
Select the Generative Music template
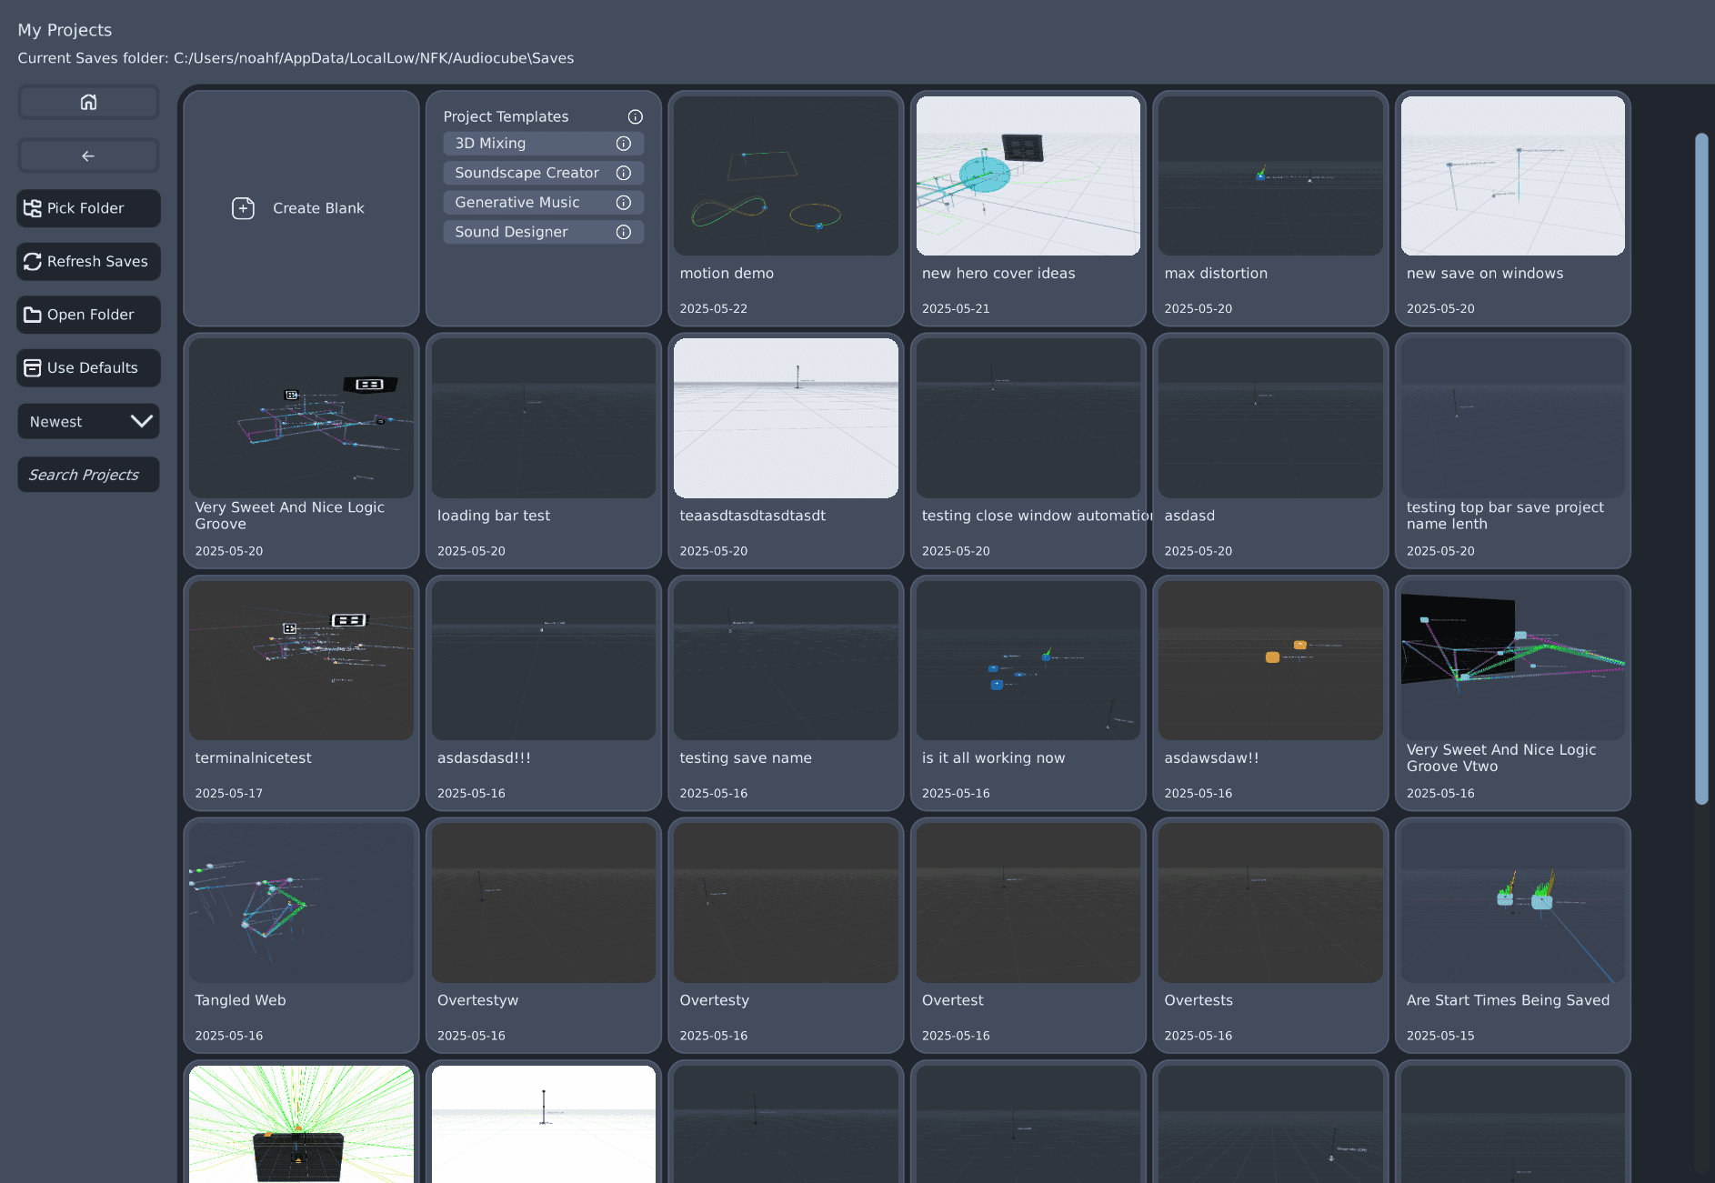(x=544, y=203)
